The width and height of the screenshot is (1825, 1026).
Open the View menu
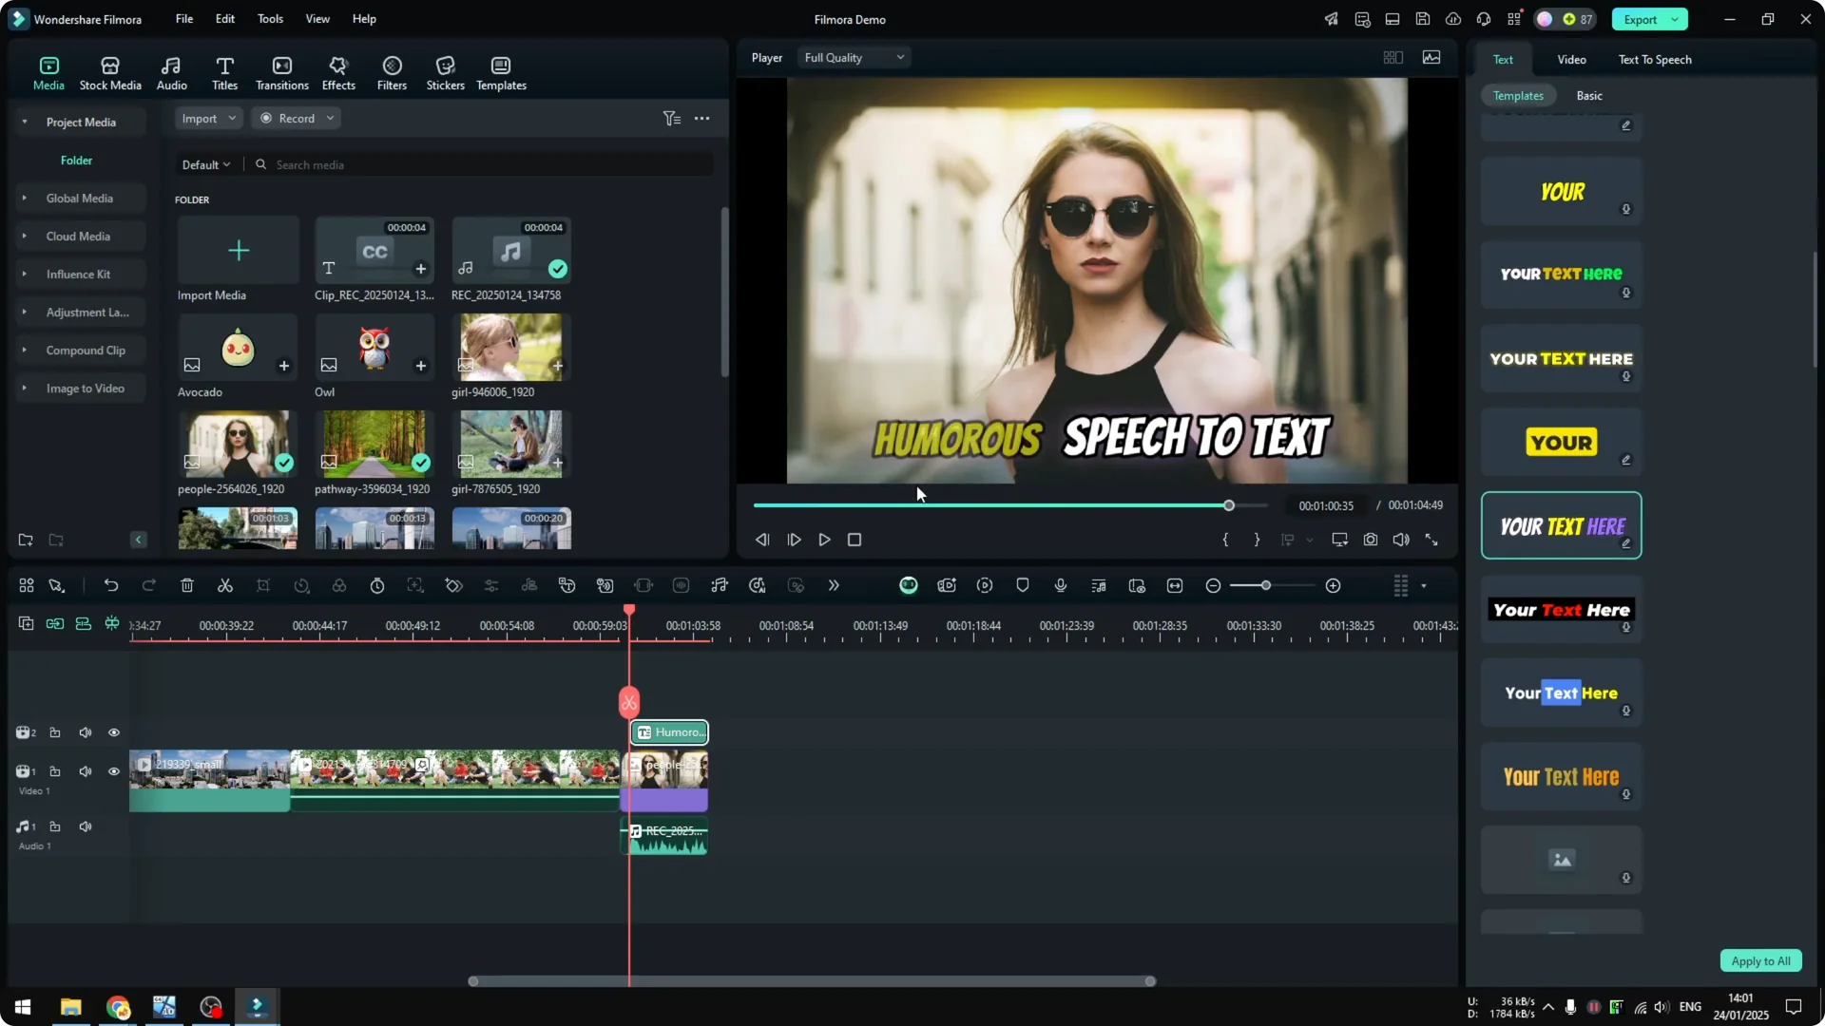[317, 19]
